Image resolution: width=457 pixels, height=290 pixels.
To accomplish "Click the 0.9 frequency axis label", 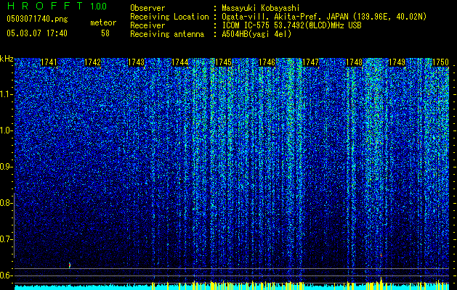I will tap(6, 167).
